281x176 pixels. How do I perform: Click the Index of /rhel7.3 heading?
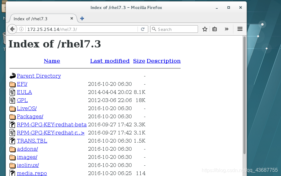[x=55, y=44]
